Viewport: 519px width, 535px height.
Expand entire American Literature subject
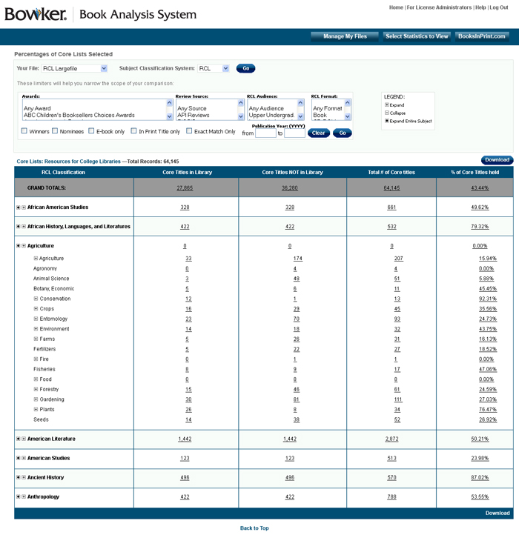click(x=19, y=439)
